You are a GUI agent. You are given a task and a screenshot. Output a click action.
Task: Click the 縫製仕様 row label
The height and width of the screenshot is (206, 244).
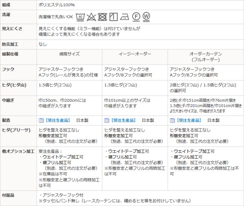tap(11, 54)
